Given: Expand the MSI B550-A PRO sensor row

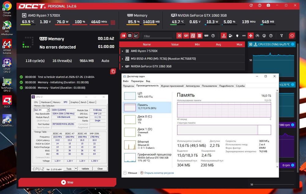Looking at the screenshot, I should point(122,59).
